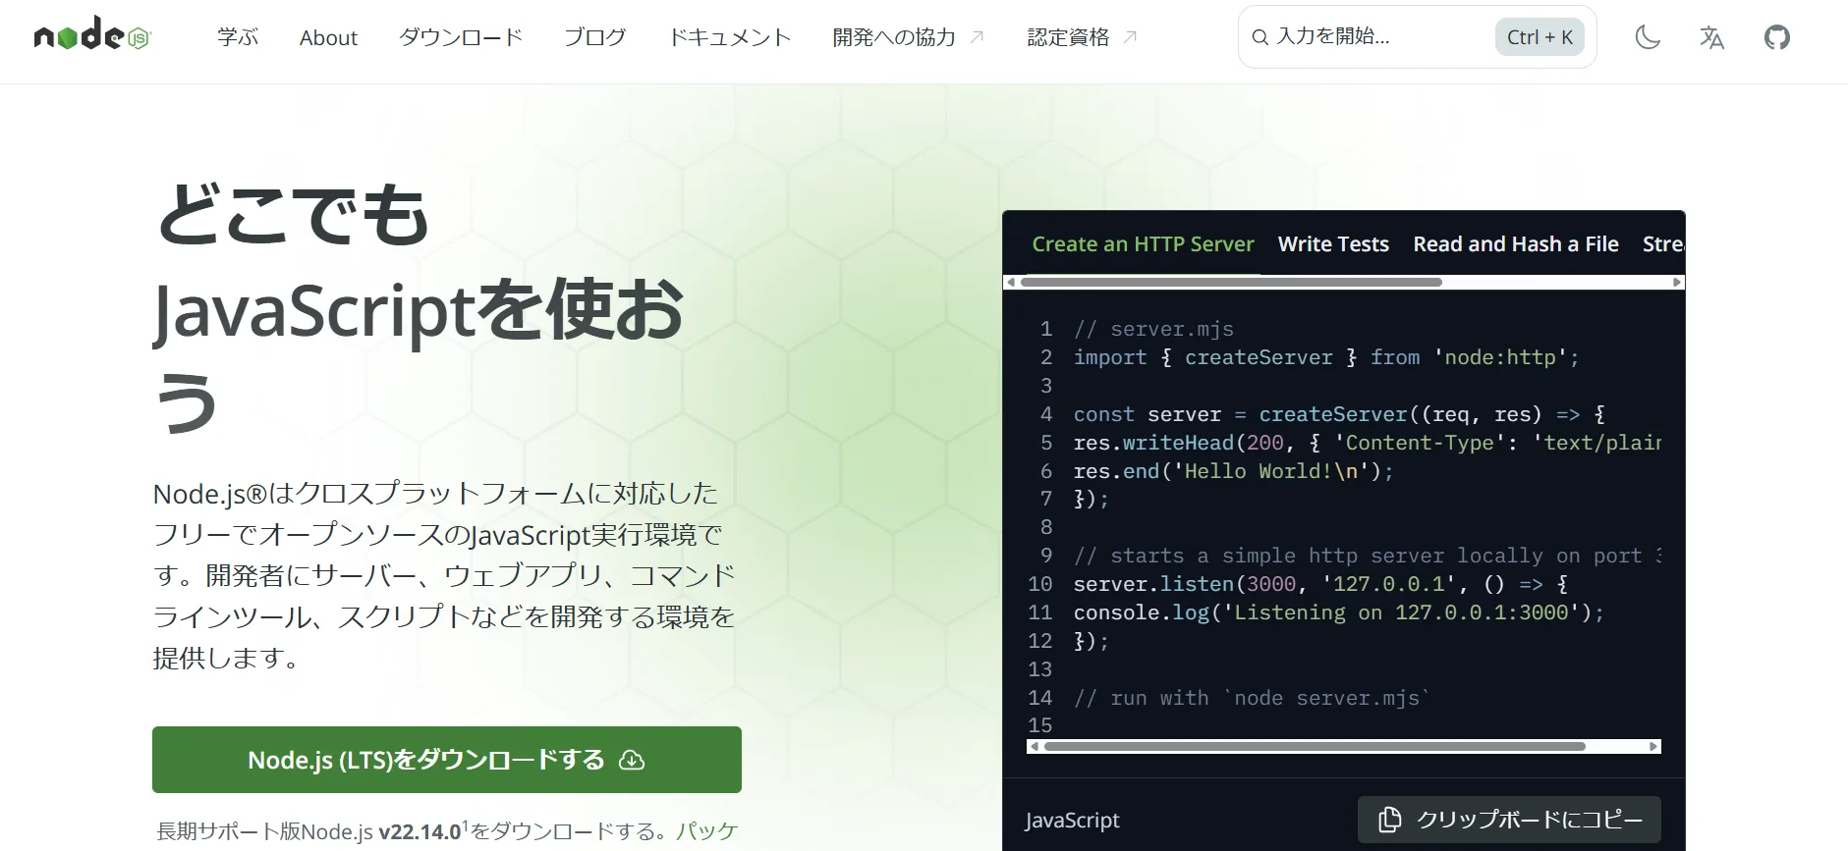
Task: Click line number 15 in code
Action: [x=1039, y=725]
